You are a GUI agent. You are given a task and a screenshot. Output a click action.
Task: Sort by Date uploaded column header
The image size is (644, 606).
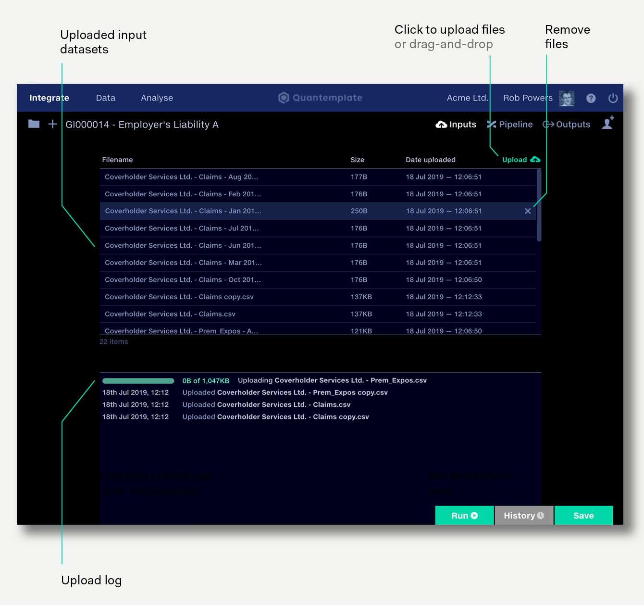[431, 160]
